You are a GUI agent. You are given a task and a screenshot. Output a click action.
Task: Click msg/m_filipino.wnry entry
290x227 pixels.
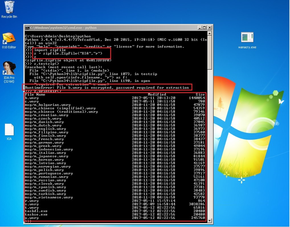[x=47, y=132]
